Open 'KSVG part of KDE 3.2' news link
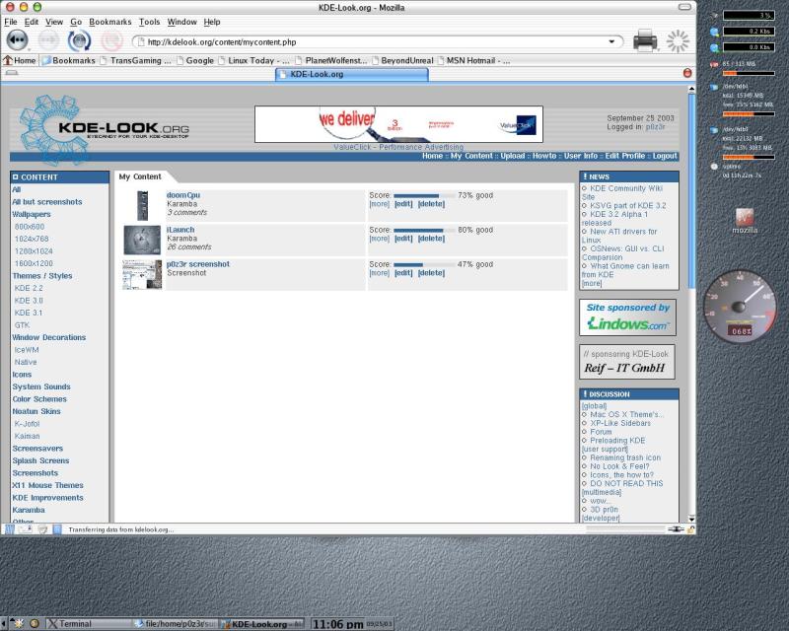The height and width of the screenshot is (631, 789). pos(627,205)
